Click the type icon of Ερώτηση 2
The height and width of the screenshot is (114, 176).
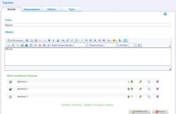(11, 89)
